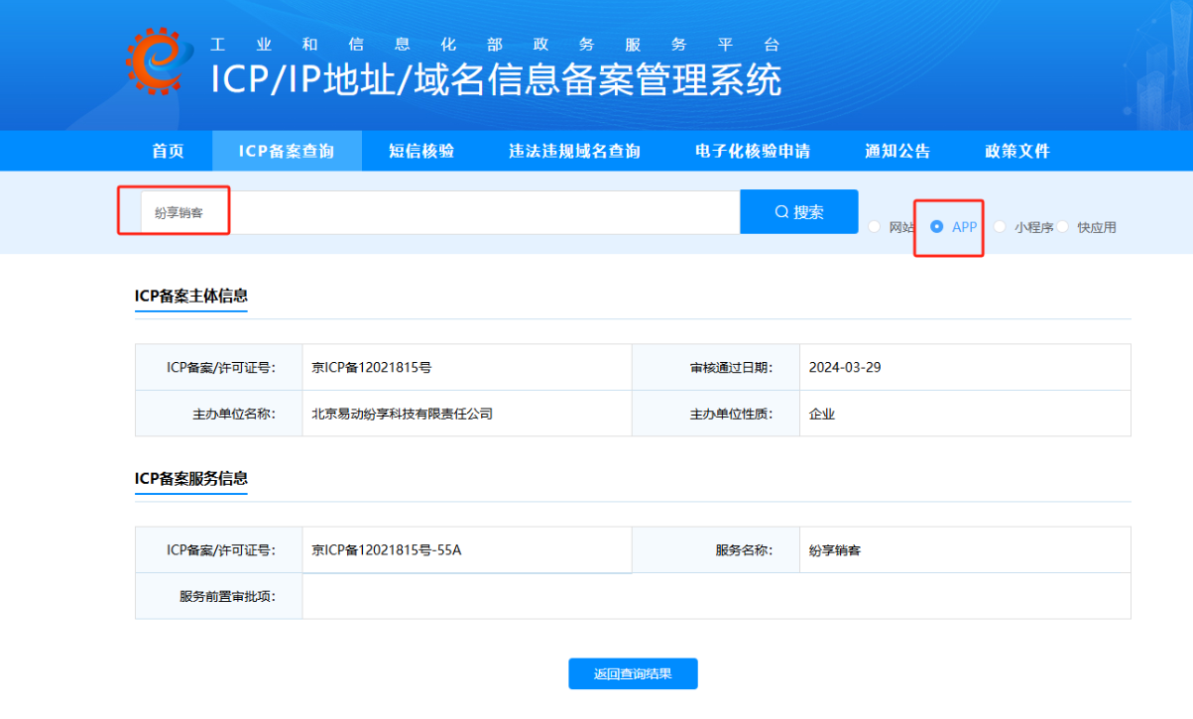The width and height of the screenshot is (1193, 719).
Task: Select the 小程序 radio option
Action: click(x=1000, y=227)
